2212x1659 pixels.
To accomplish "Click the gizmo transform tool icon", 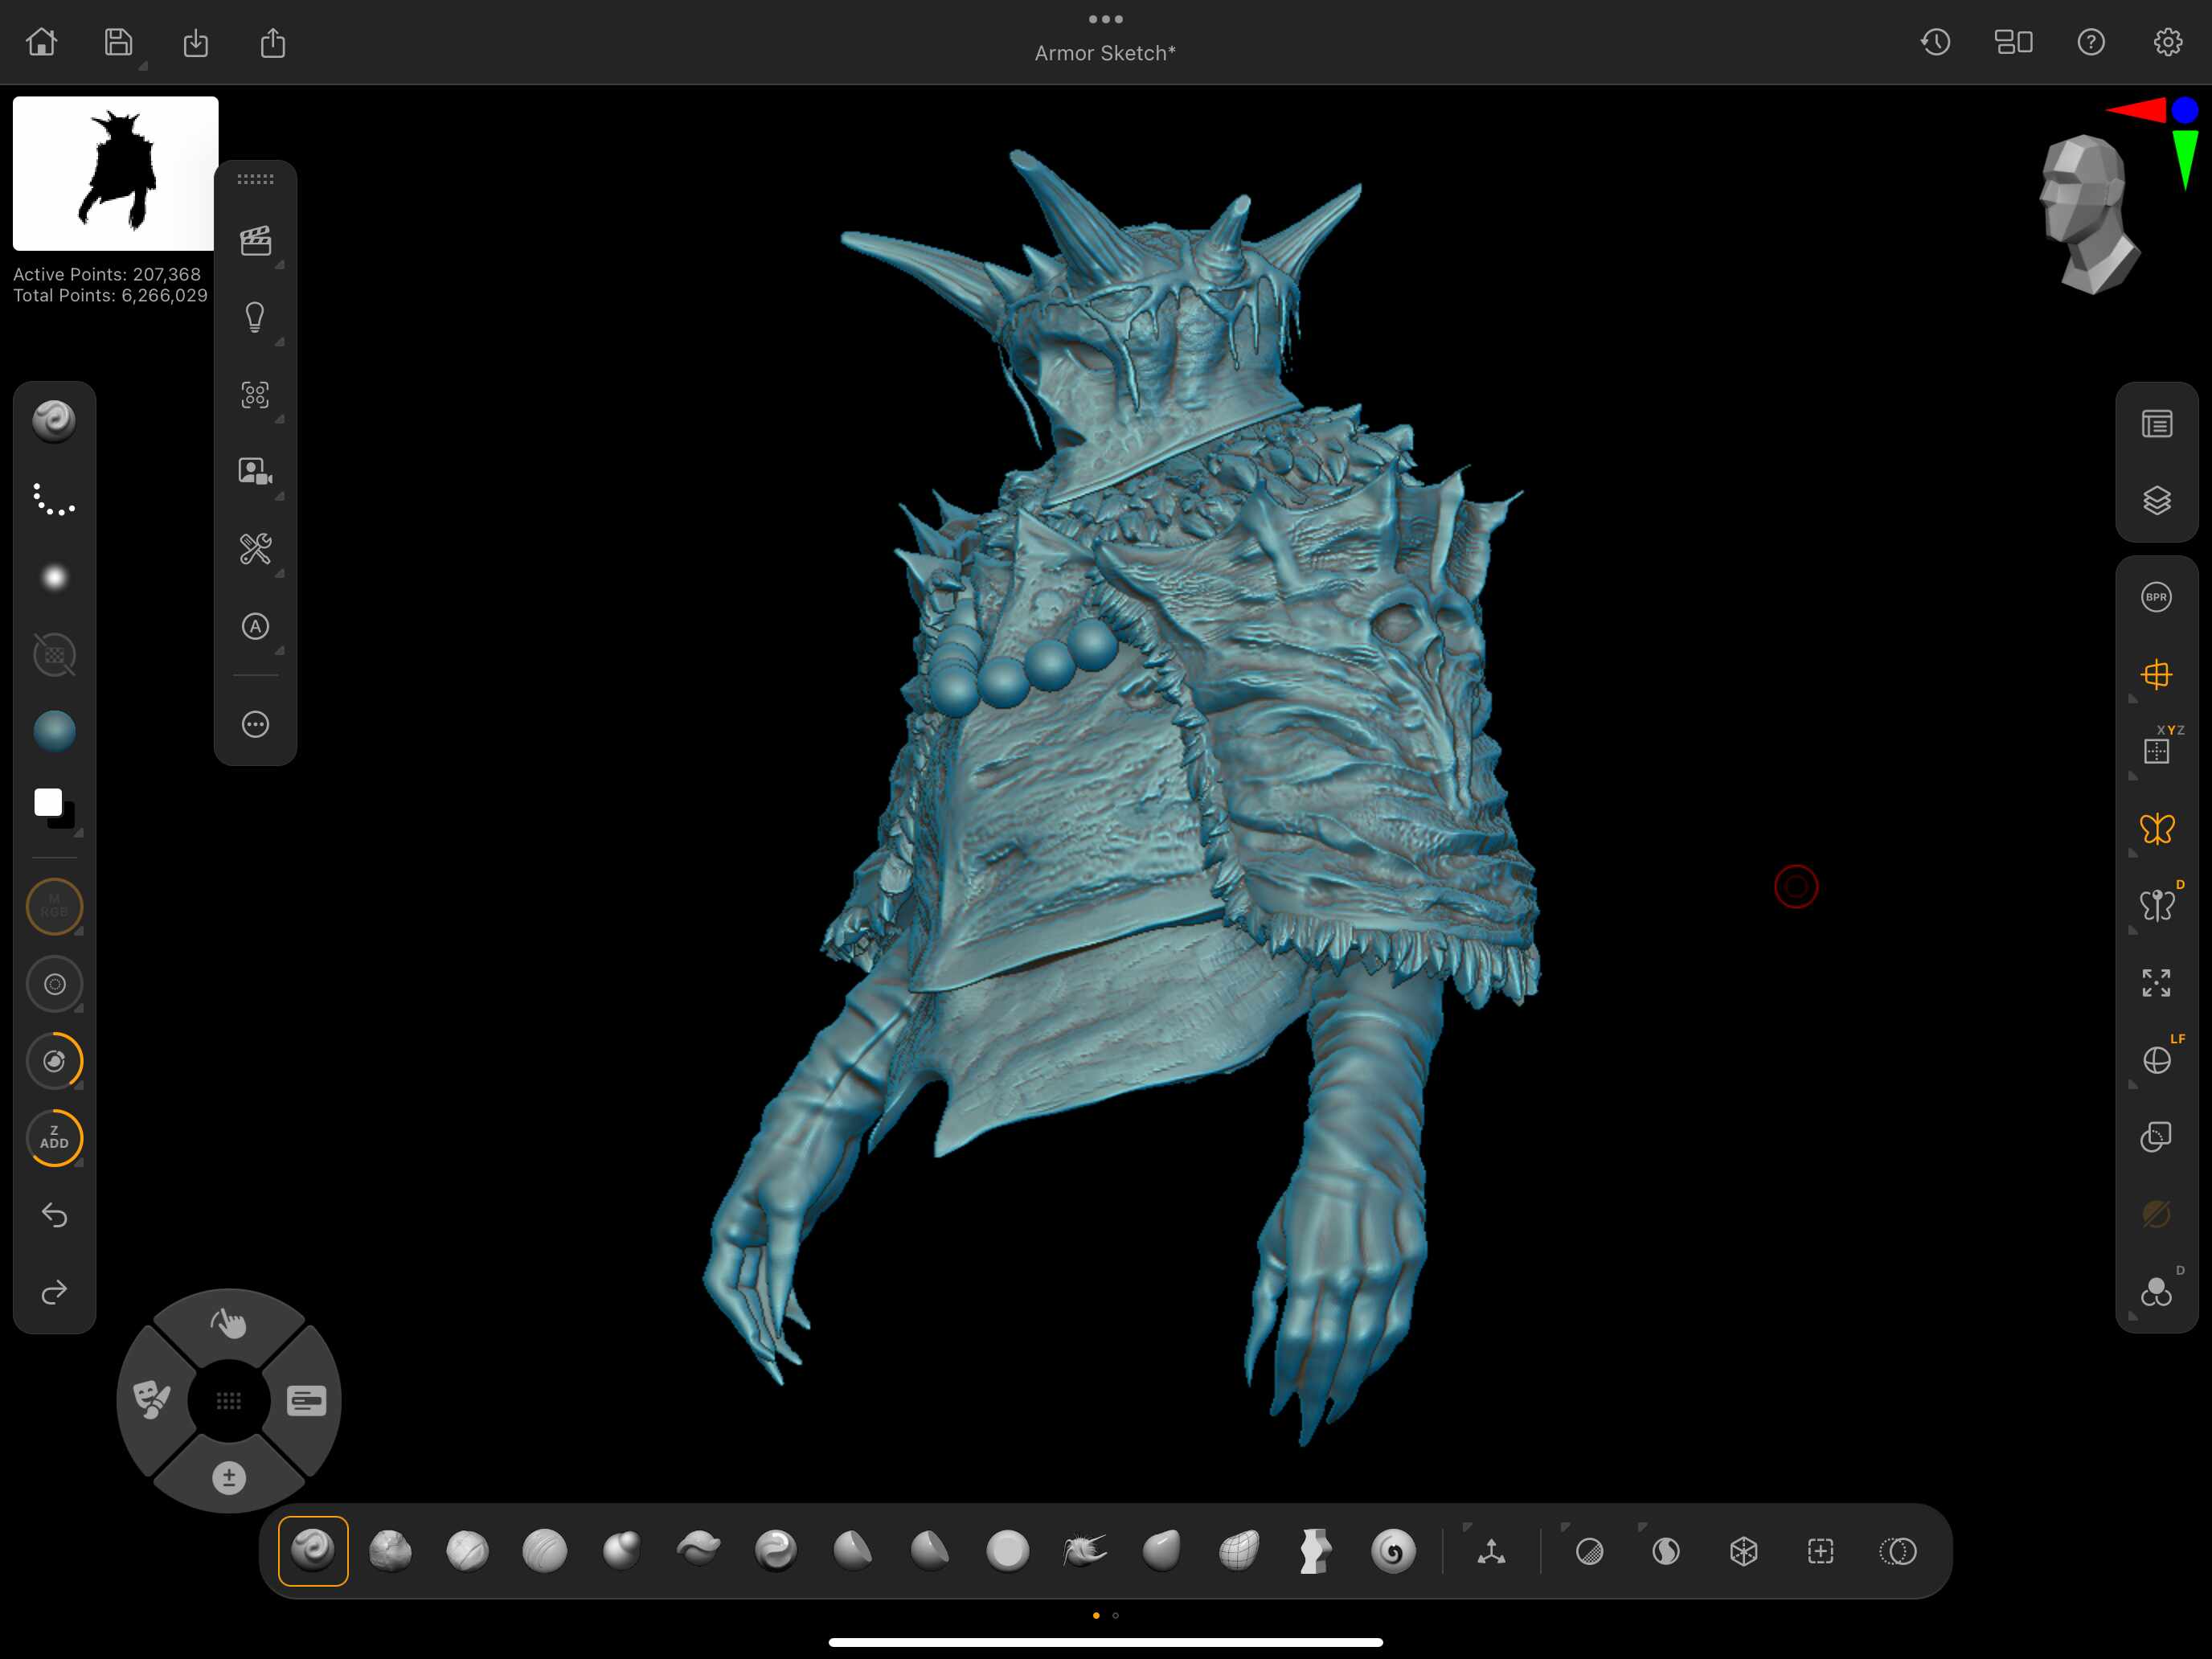I will coord(1491,1551).
